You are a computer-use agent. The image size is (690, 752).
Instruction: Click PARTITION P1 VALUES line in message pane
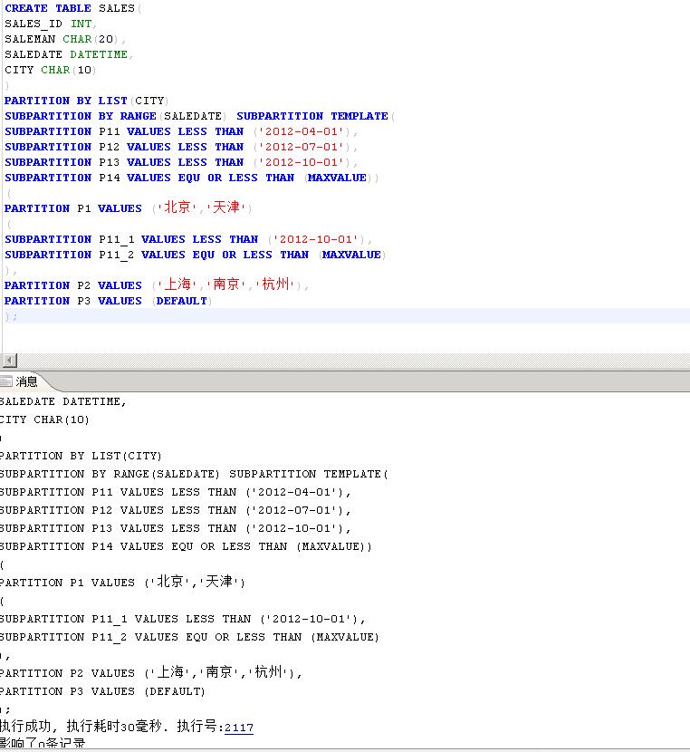tap(122, 583)
